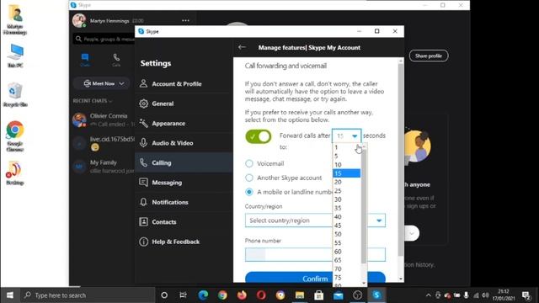Choose 70 seconds in the dropdown list
The image size is (539, 303).
coord(346,268)
